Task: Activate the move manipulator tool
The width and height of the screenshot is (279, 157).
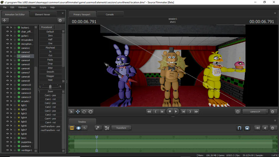Action: pyautogui.click(x=78, y=112)
